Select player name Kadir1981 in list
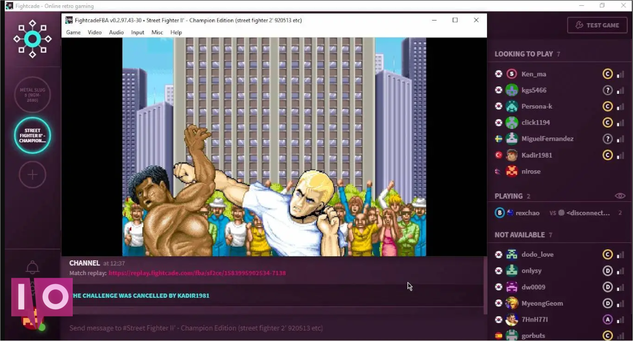The width and height of the screenshot is (633, 341). [537, 155]
